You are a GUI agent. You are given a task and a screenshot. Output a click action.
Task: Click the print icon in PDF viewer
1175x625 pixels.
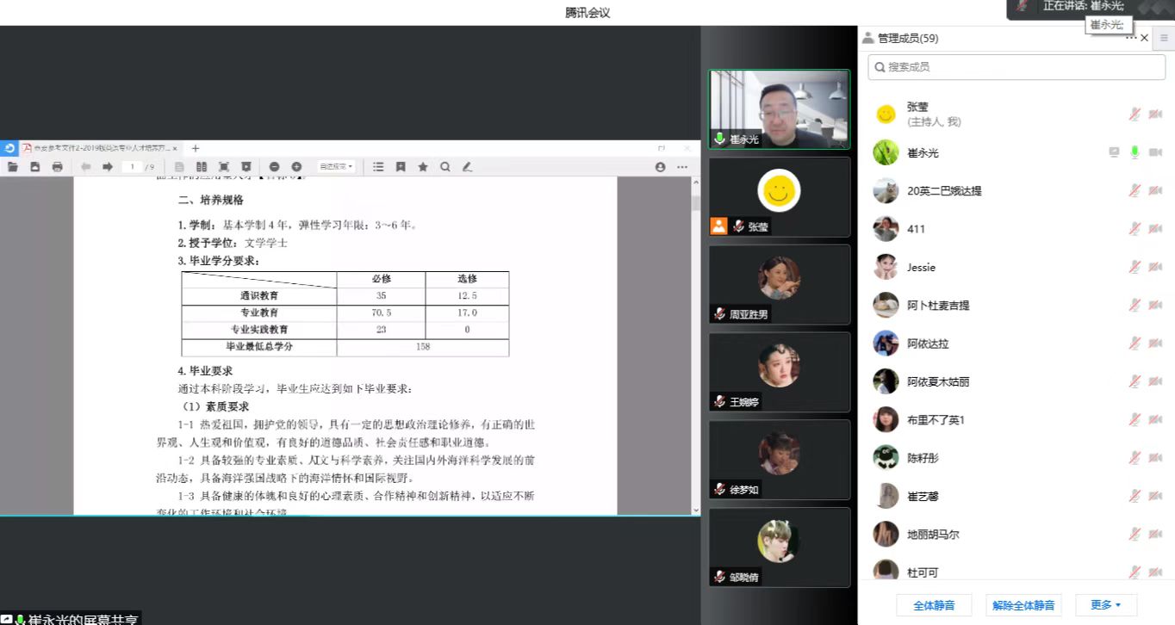coord(58,167)
